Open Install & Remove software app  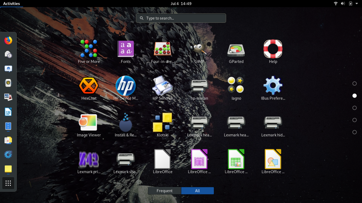pos(126,125)
